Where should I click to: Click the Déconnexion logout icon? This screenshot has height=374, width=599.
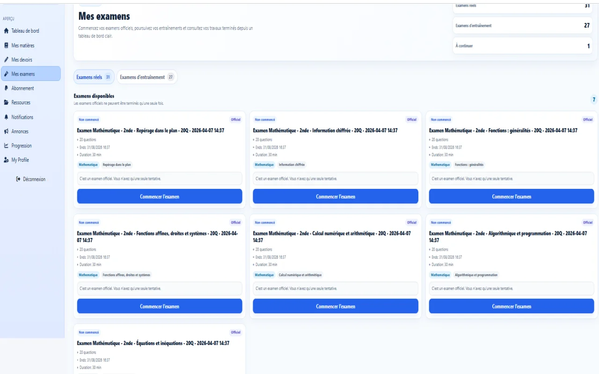pyautogui.click(x=18, y=179)
